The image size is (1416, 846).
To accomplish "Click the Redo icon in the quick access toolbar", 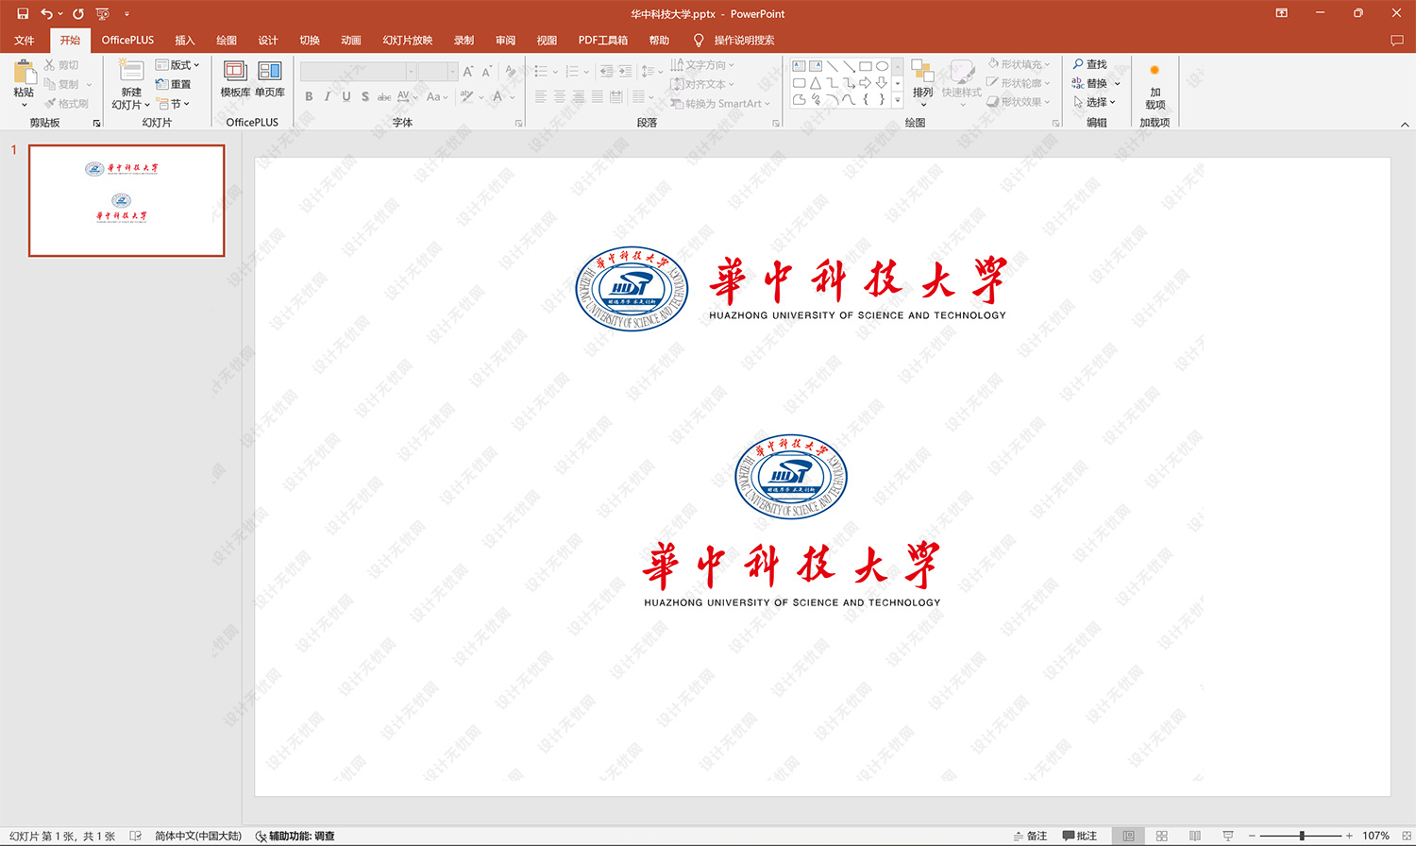I will (x=78, y=13).
